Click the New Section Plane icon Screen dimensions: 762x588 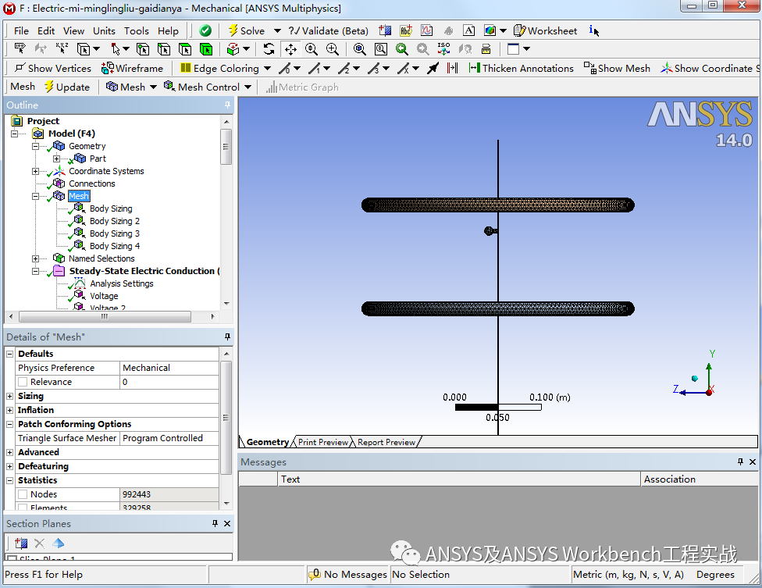(x=21, y=543)
